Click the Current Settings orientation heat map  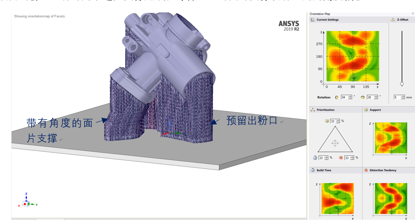[353, 56]
